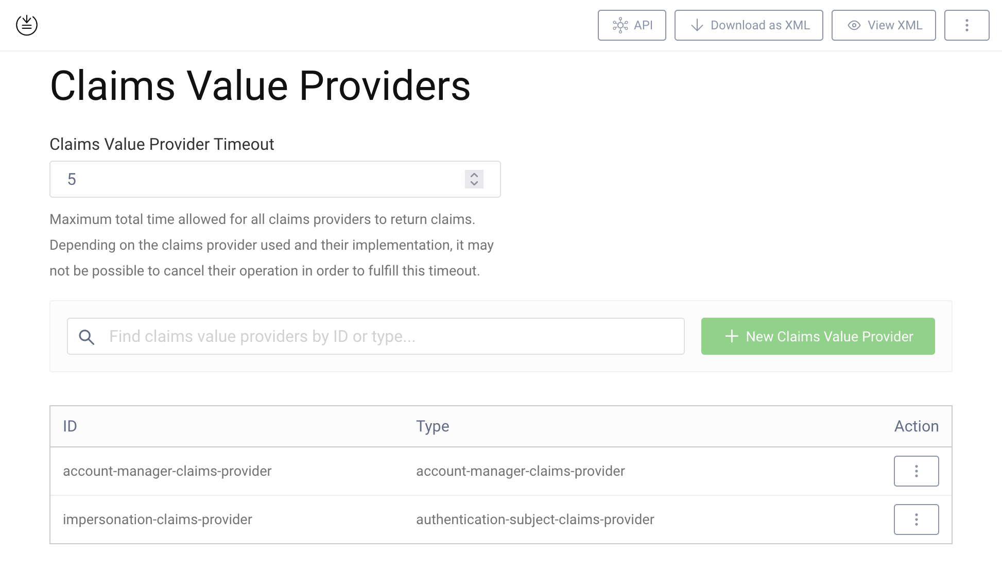The image size is (1002, 588).
Task: Open the action menu for account-manager-claims-provider
Action: tap(916, 471)
